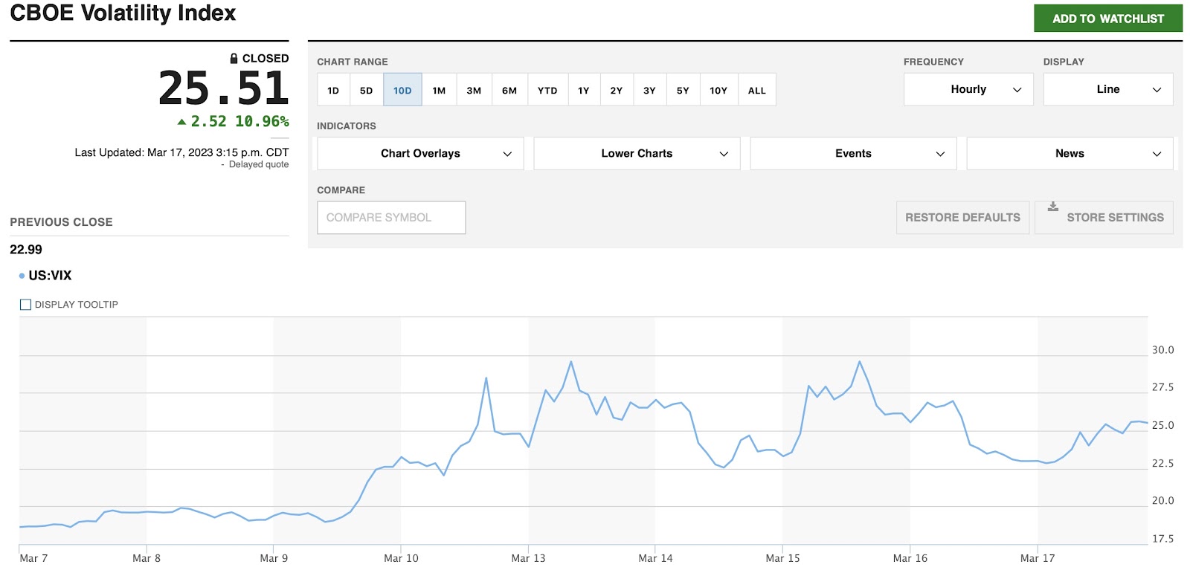Open the Frequency Hourly dropdown
The image size is (1190, 573).
coord(968,89)
